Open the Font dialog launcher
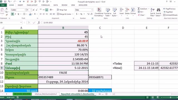Viewport: 178px width, 100px height. pos(38,18)
